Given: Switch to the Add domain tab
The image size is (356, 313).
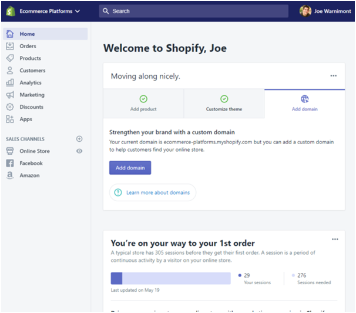Looking at the screenshot, I should pos(304,104).
